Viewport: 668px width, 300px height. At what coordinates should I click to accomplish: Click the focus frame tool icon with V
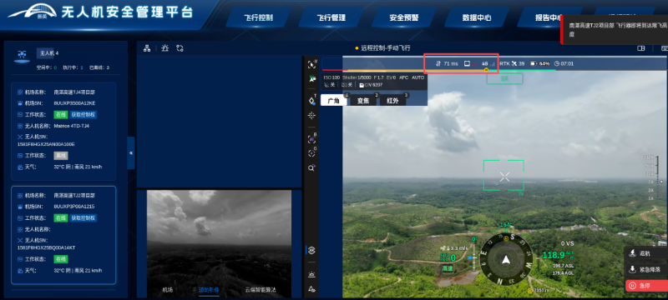tap(311, 65)
